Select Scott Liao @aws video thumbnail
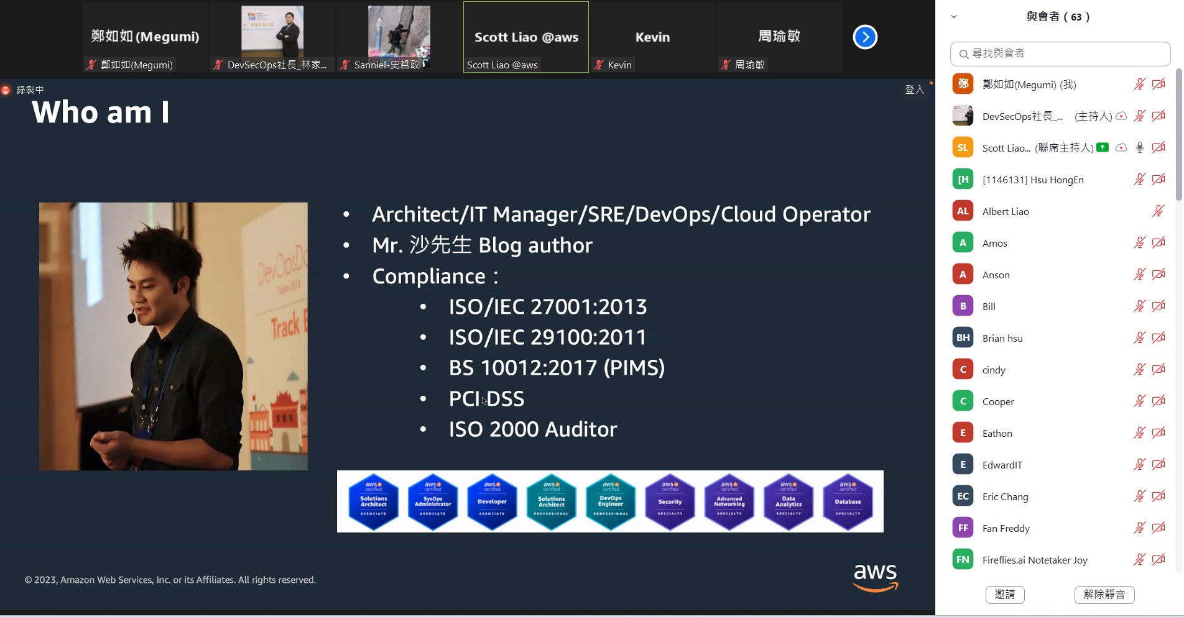1184x617 pixels. (525, 37)
